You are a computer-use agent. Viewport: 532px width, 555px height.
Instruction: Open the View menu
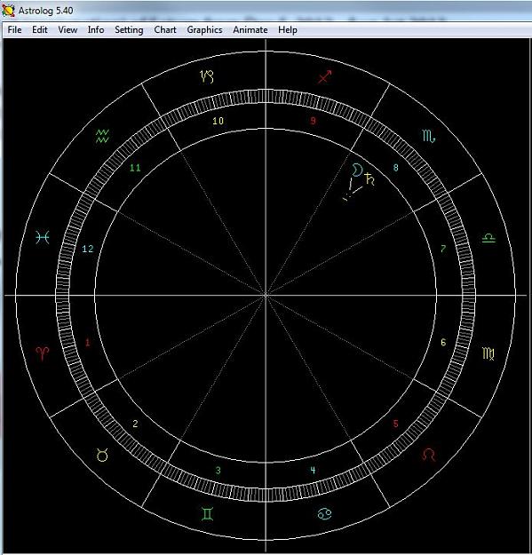click(x=67, y=29)
